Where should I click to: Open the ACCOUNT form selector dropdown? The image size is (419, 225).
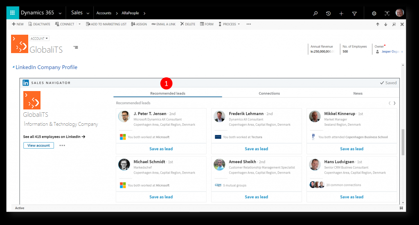39,38
